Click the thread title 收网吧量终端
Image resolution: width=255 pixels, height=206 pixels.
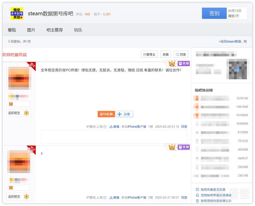click(x=15, y=55)
